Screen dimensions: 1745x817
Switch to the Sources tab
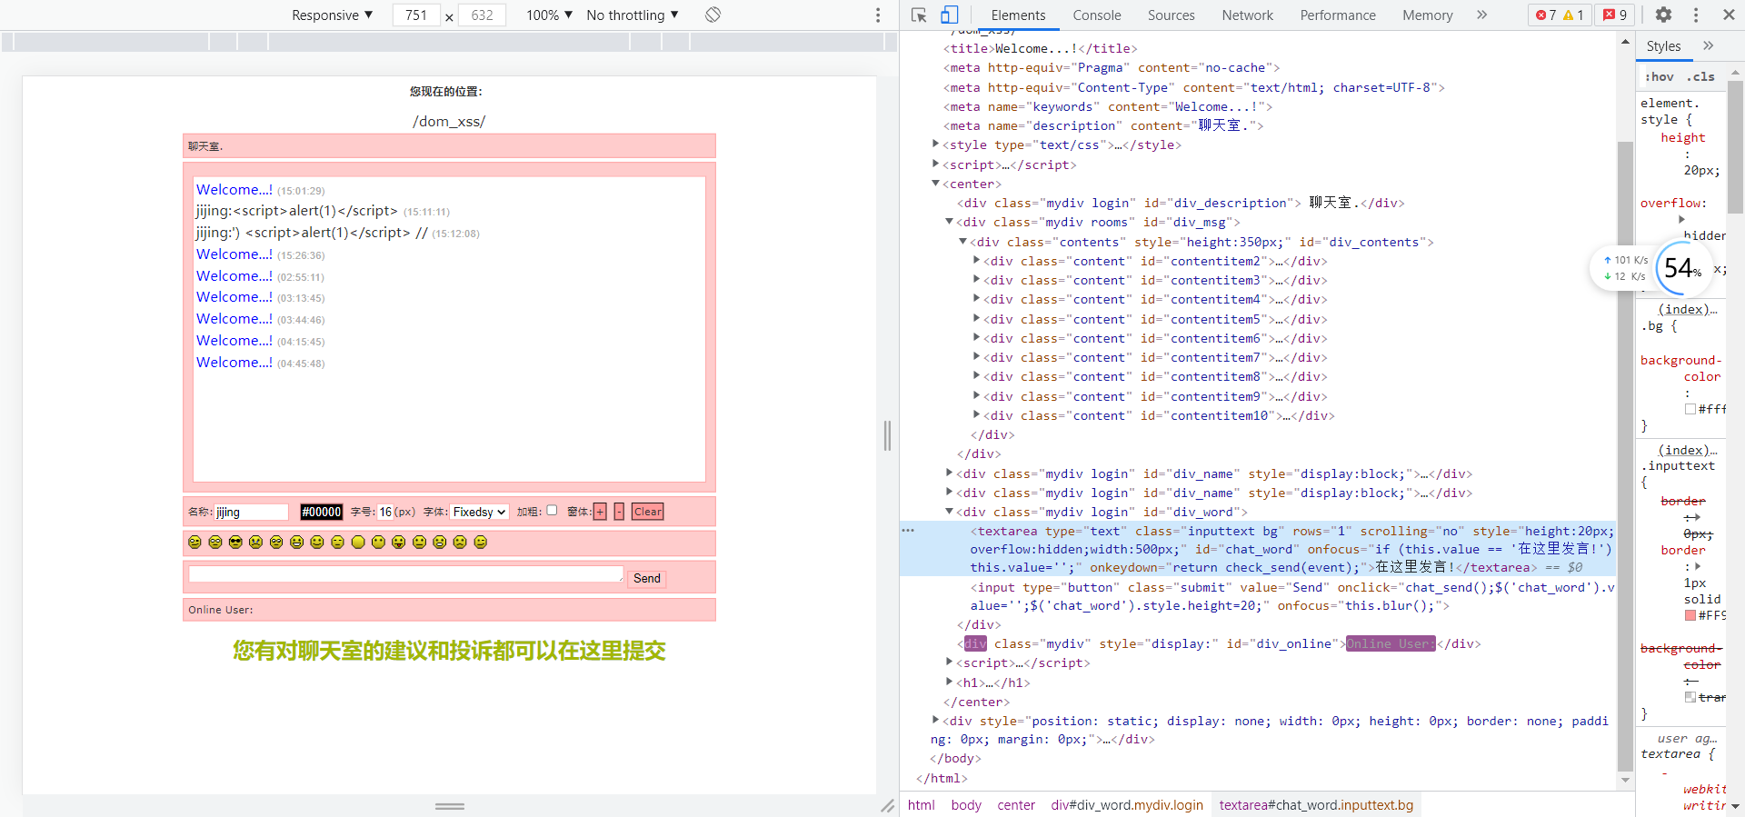click(1172, 15)
